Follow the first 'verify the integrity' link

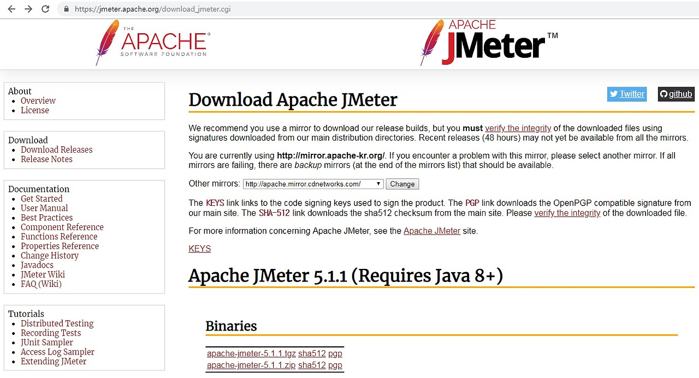coord(518,128)
